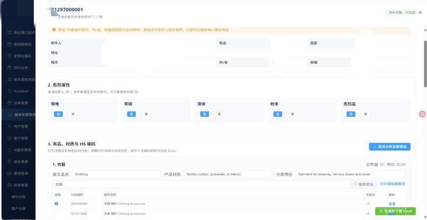Viewport: 427px width, 220px height.
Task: Open 客户台账 in the sidebar
Action: tap(19, 208)
